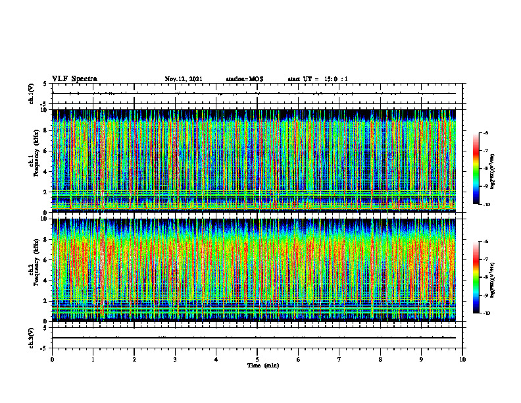Click the "ch.1(V)" axis label at top

point(32,94)
